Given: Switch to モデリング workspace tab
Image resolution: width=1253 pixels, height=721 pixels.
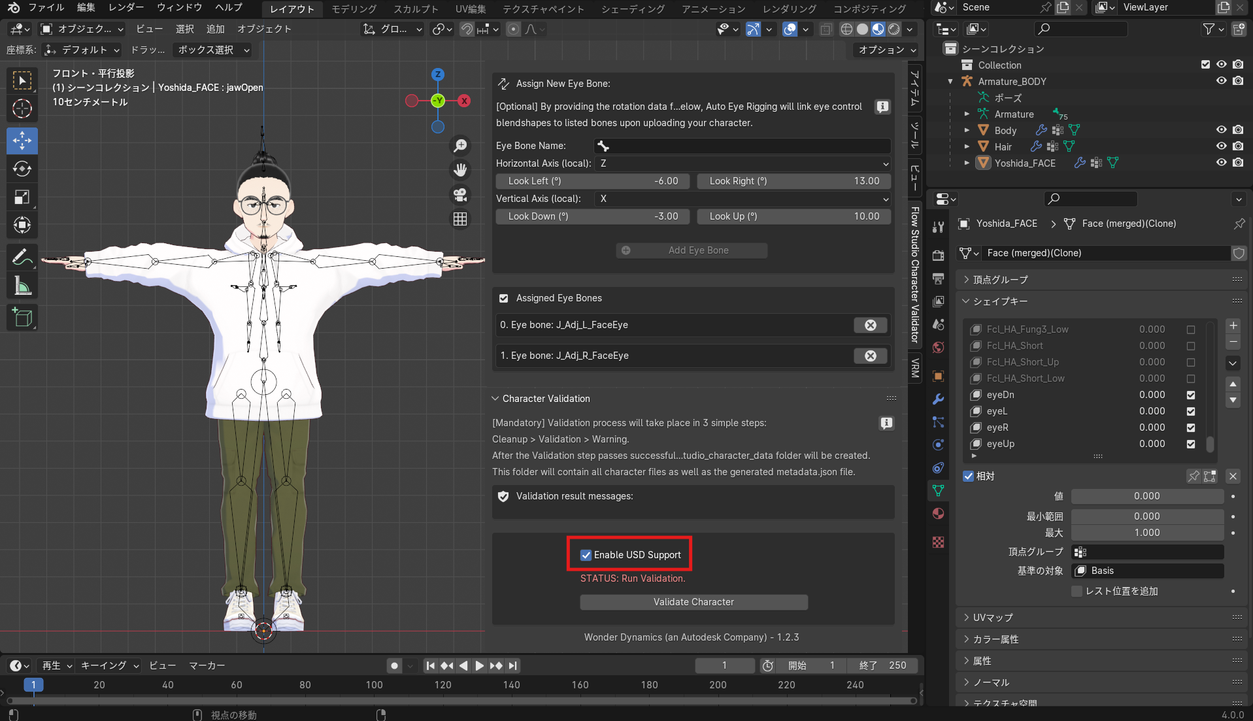Looking at the screenshot, I should coord(354,8).
